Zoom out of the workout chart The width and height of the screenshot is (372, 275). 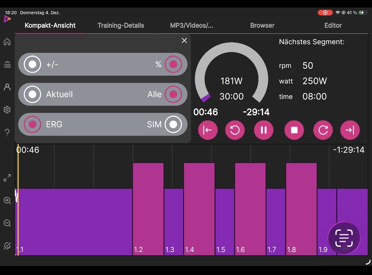tap(7, 223)
